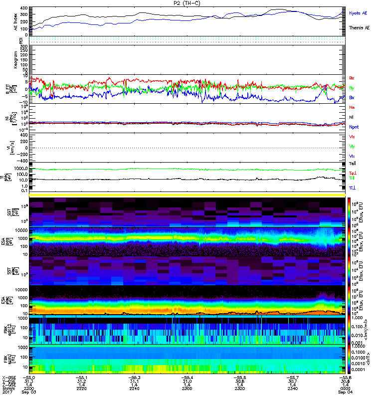Click the hhmm row label
Image resolution: width=374 pixels, height=399 pixels.
coord(8,389)
